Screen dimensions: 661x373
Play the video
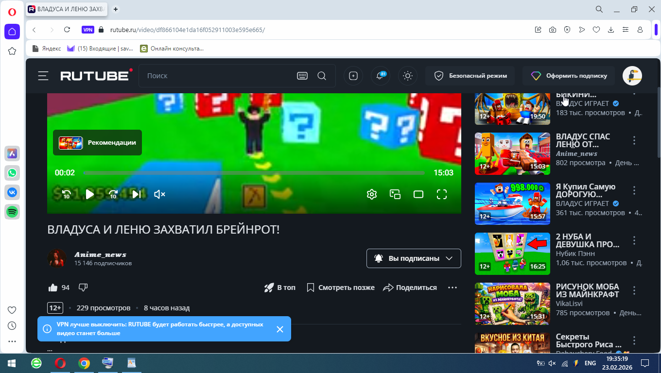[90, 194]
